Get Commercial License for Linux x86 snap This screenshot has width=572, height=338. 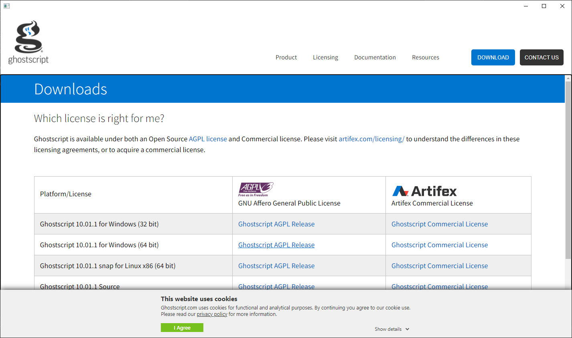[x=440, y=265]
